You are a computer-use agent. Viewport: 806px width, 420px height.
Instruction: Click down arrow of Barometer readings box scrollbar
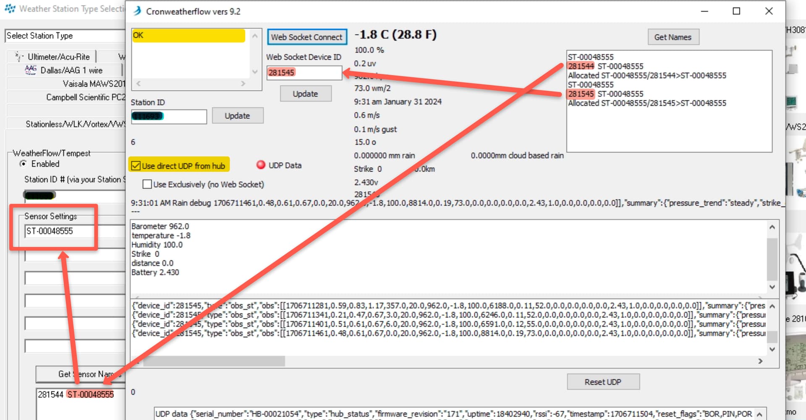click(772, 287)
